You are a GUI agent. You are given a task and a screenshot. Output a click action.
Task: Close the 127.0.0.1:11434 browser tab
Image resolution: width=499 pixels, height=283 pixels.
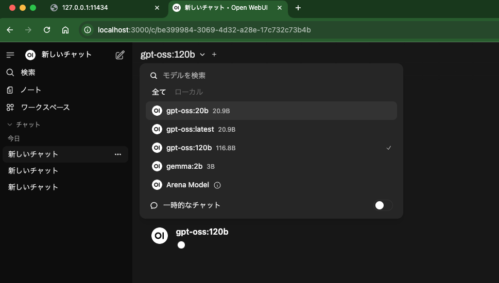157,8
